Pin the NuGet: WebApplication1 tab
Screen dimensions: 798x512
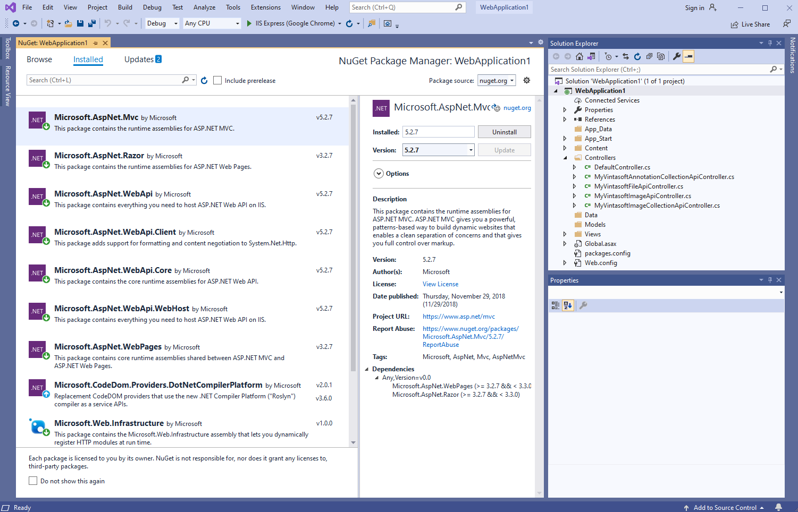tap(96, 43)
